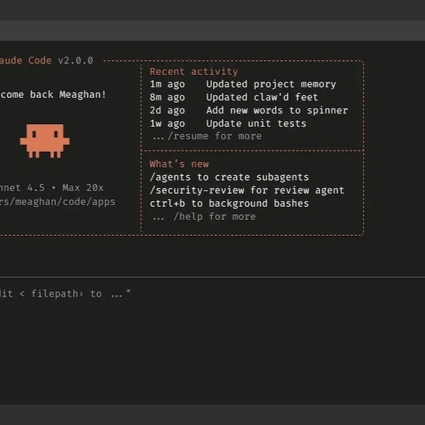Click the '/resume for more' hint
The height and width of the screenshot is (425, 425).
208,136
